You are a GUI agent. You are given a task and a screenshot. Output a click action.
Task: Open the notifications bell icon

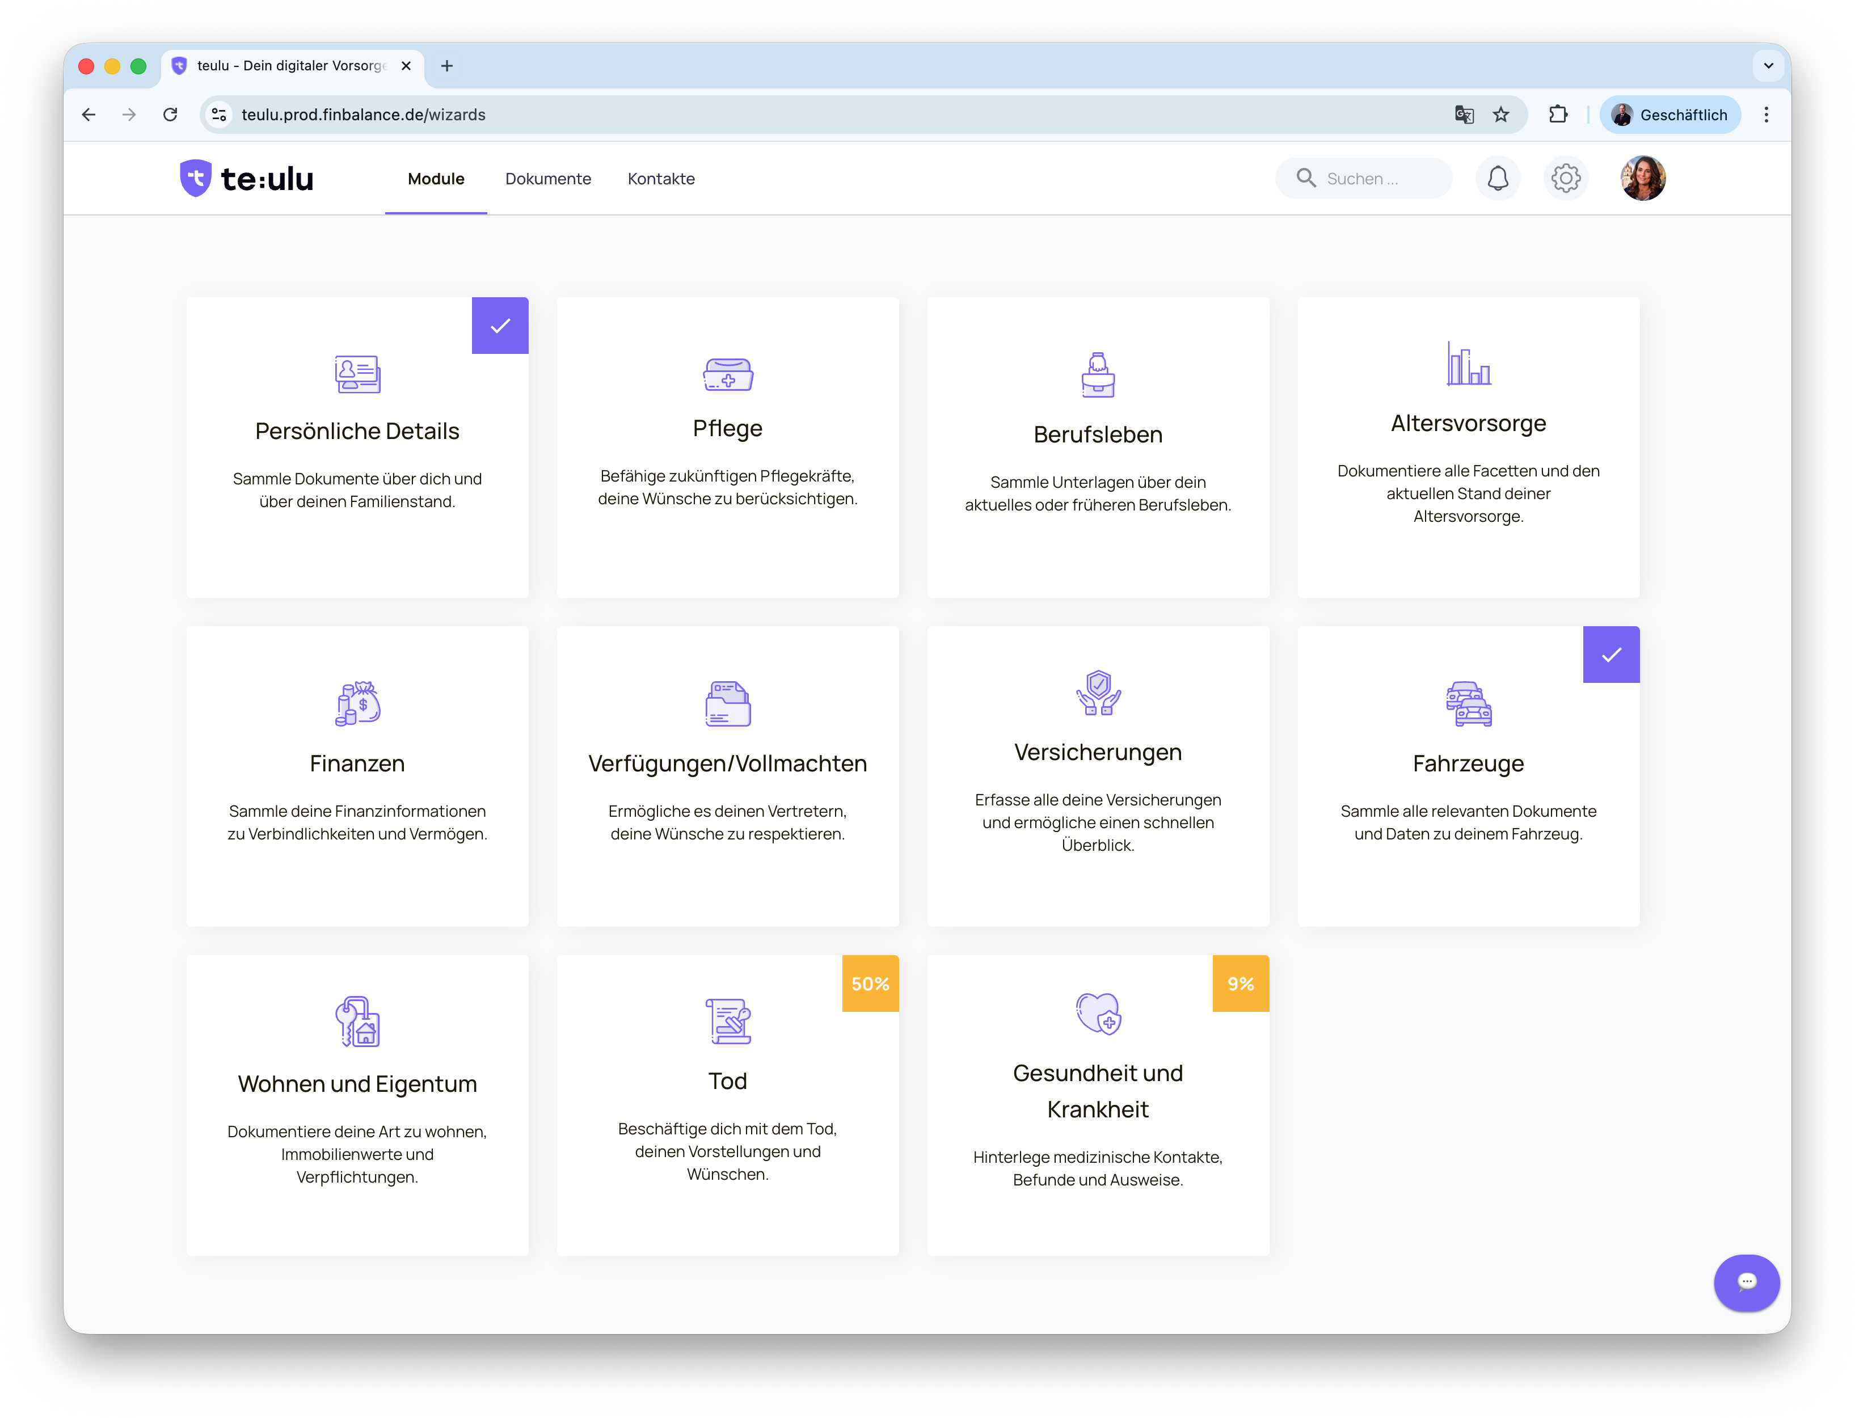pos(1497,178)
